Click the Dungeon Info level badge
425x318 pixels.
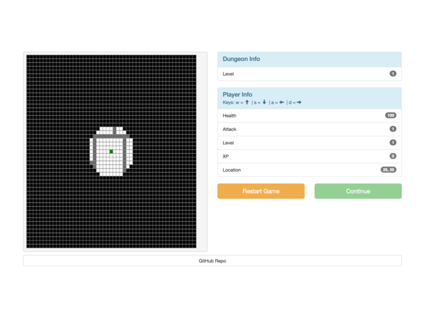pos(393,74)
